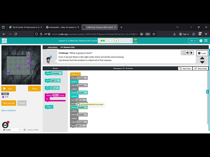Click the small icon next to Version 2025

[25, 130]
